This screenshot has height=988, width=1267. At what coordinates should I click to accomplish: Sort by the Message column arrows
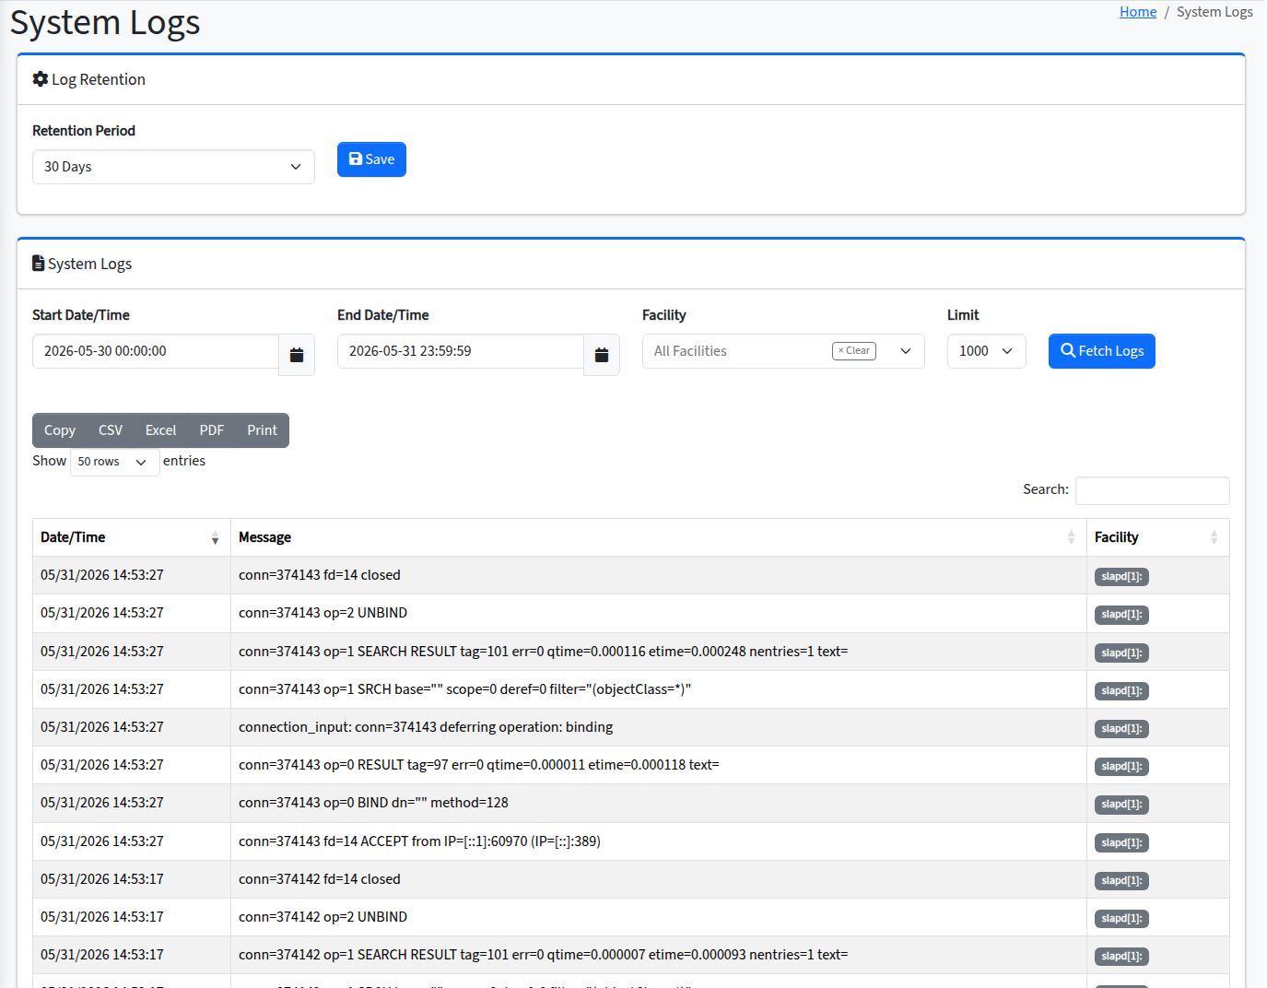(1071, 537)
